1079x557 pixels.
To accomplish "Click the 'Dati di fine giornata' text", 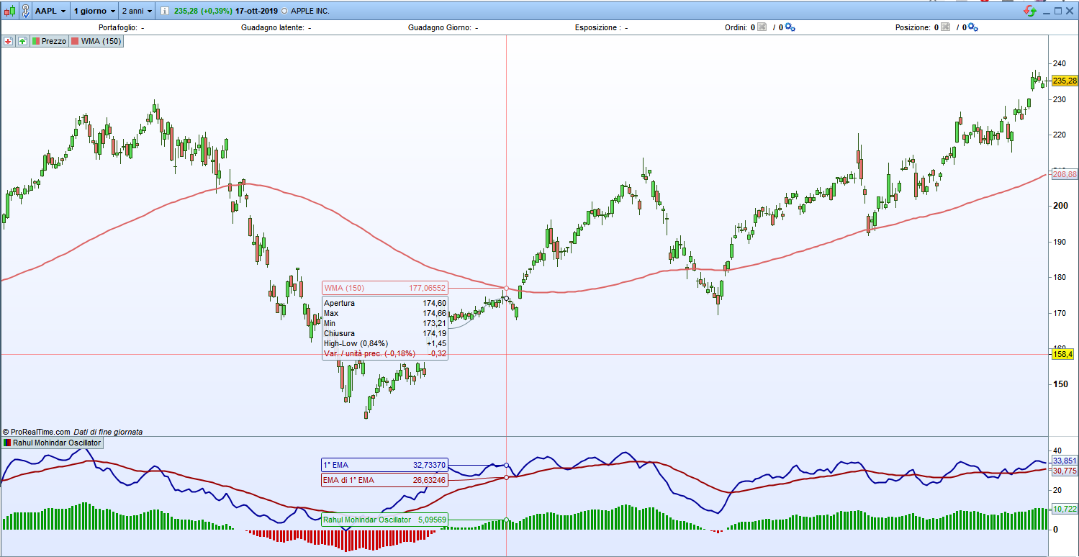I will [108, 432].
